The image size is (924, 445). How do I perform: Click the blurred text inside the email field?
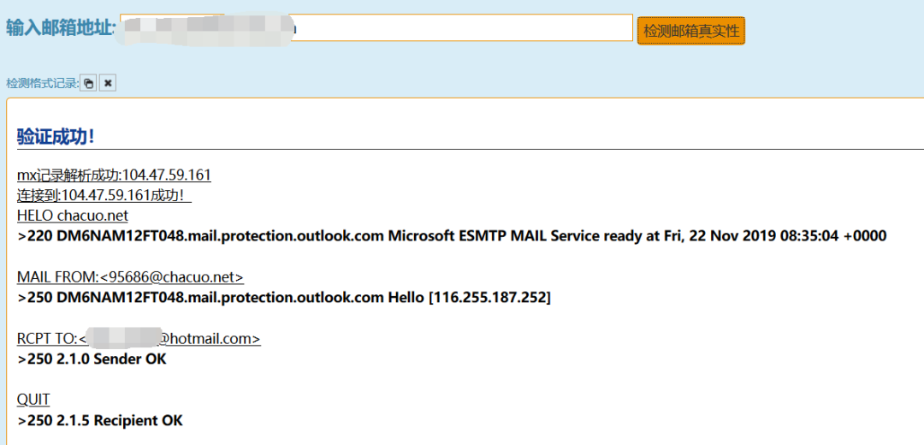205,27
